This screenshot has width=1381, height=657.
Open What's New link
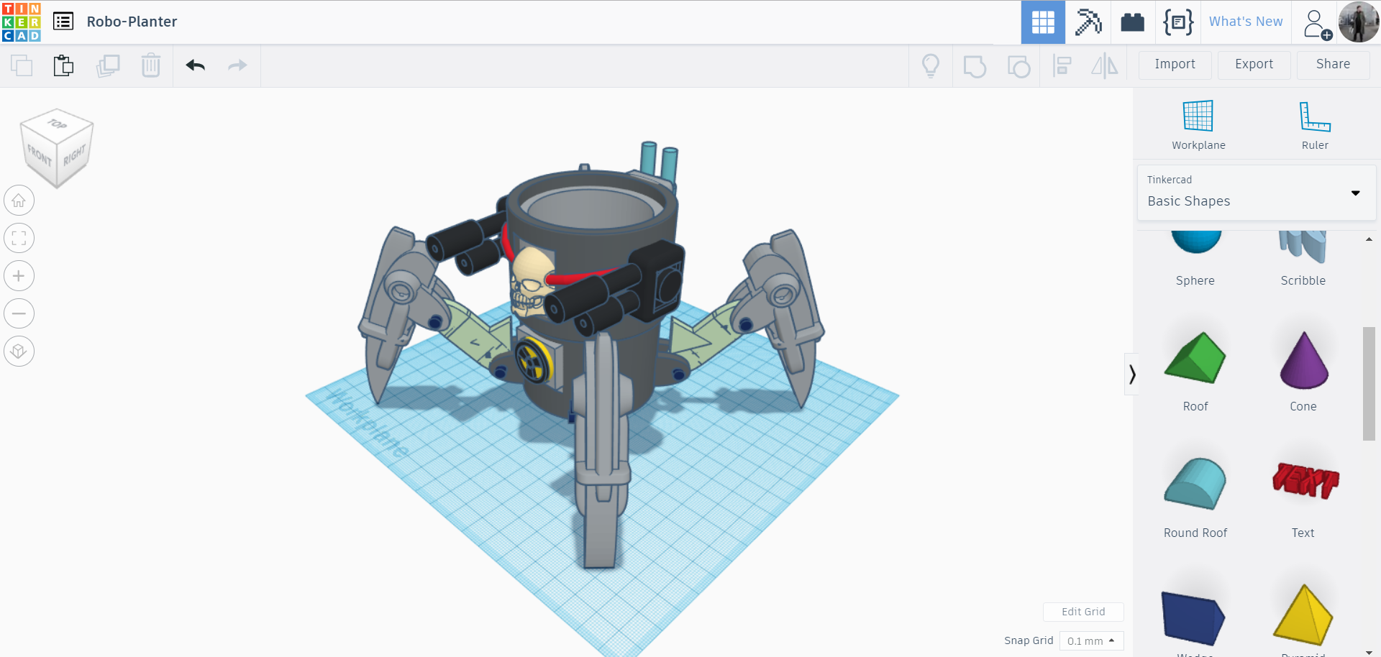(x=1246, y=22)
